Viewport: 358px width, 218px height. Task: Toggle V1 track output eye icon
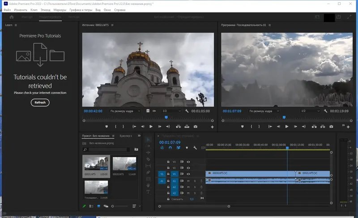point(188,174)
